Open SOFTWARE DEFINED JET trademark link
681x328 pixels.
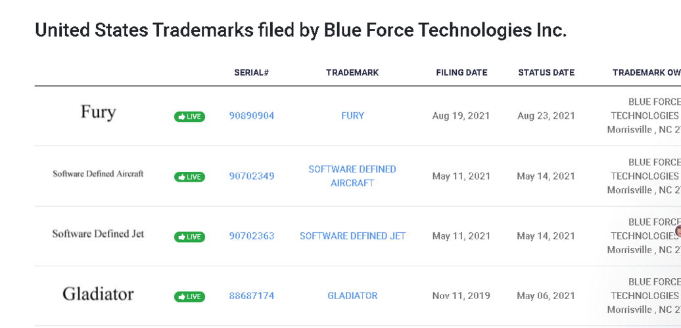coord(352,236)
